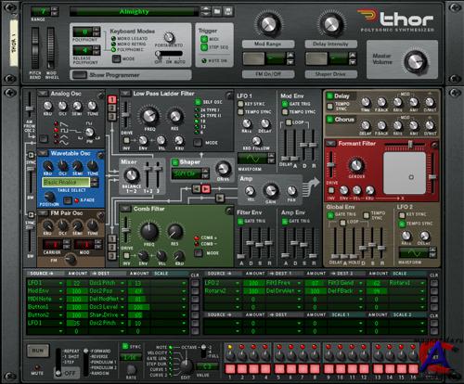
Task: Open destination dropdown for Osc3 Level row
Action: pos(122,307)
